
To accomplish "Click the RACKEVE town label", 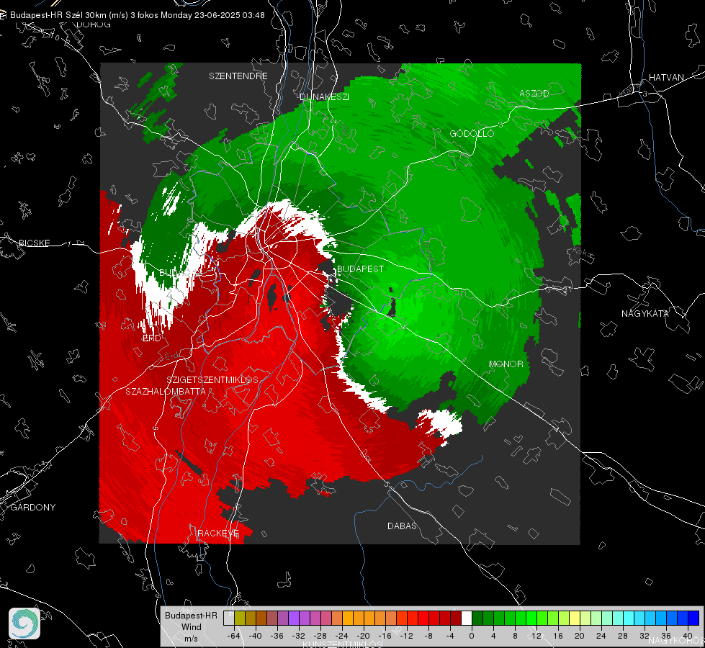I will [218, 533].
